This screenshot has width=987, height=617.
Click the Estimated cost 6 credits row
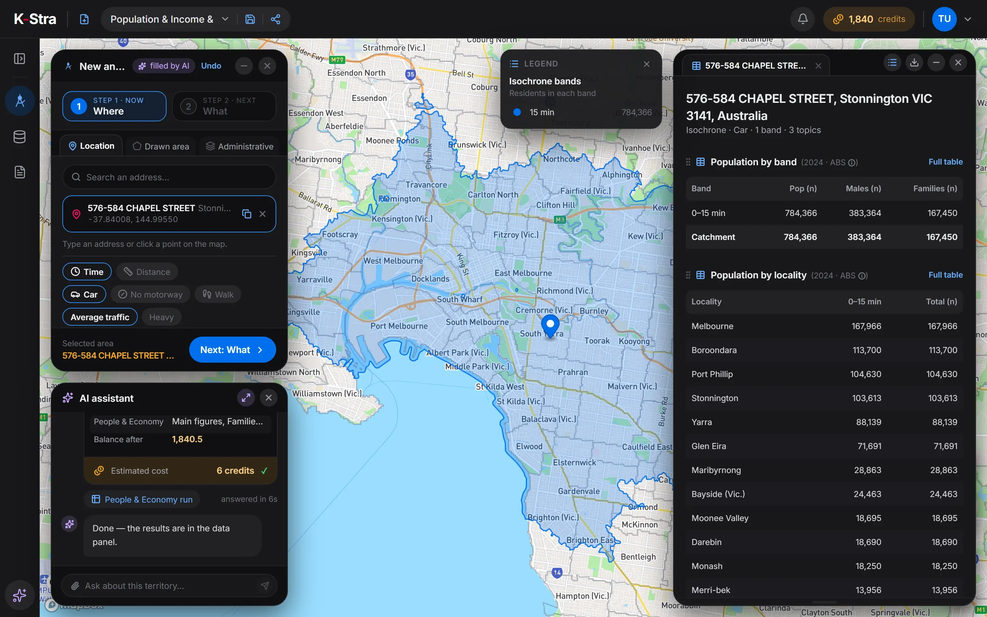(181, 471)
